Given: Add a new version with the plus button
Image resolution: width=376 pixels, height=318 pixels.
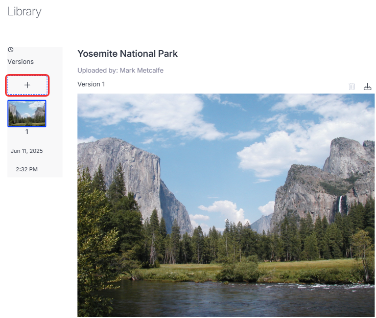Looking at the screenshot, I should pos(28,85).
